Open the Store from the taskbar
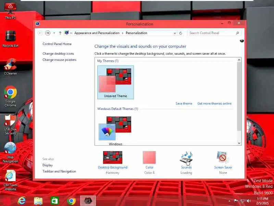Image resolution: width=274 pixels, height=206 pixels. click(x=54, y=201)
